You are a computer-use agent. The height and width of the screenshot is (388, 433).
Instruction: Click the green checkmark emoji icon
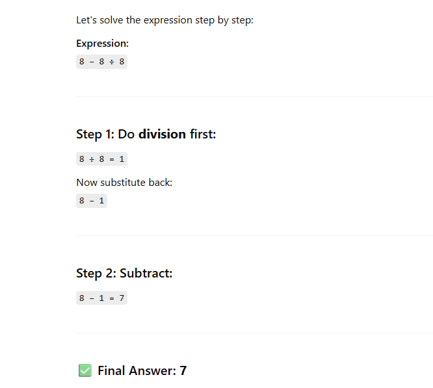[85, 370]
